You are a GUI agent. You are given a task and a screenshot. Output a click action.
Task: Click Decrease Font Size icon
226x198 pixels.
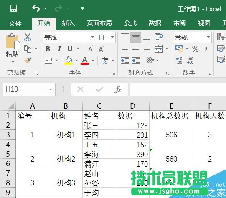click(x=102, y=49)
